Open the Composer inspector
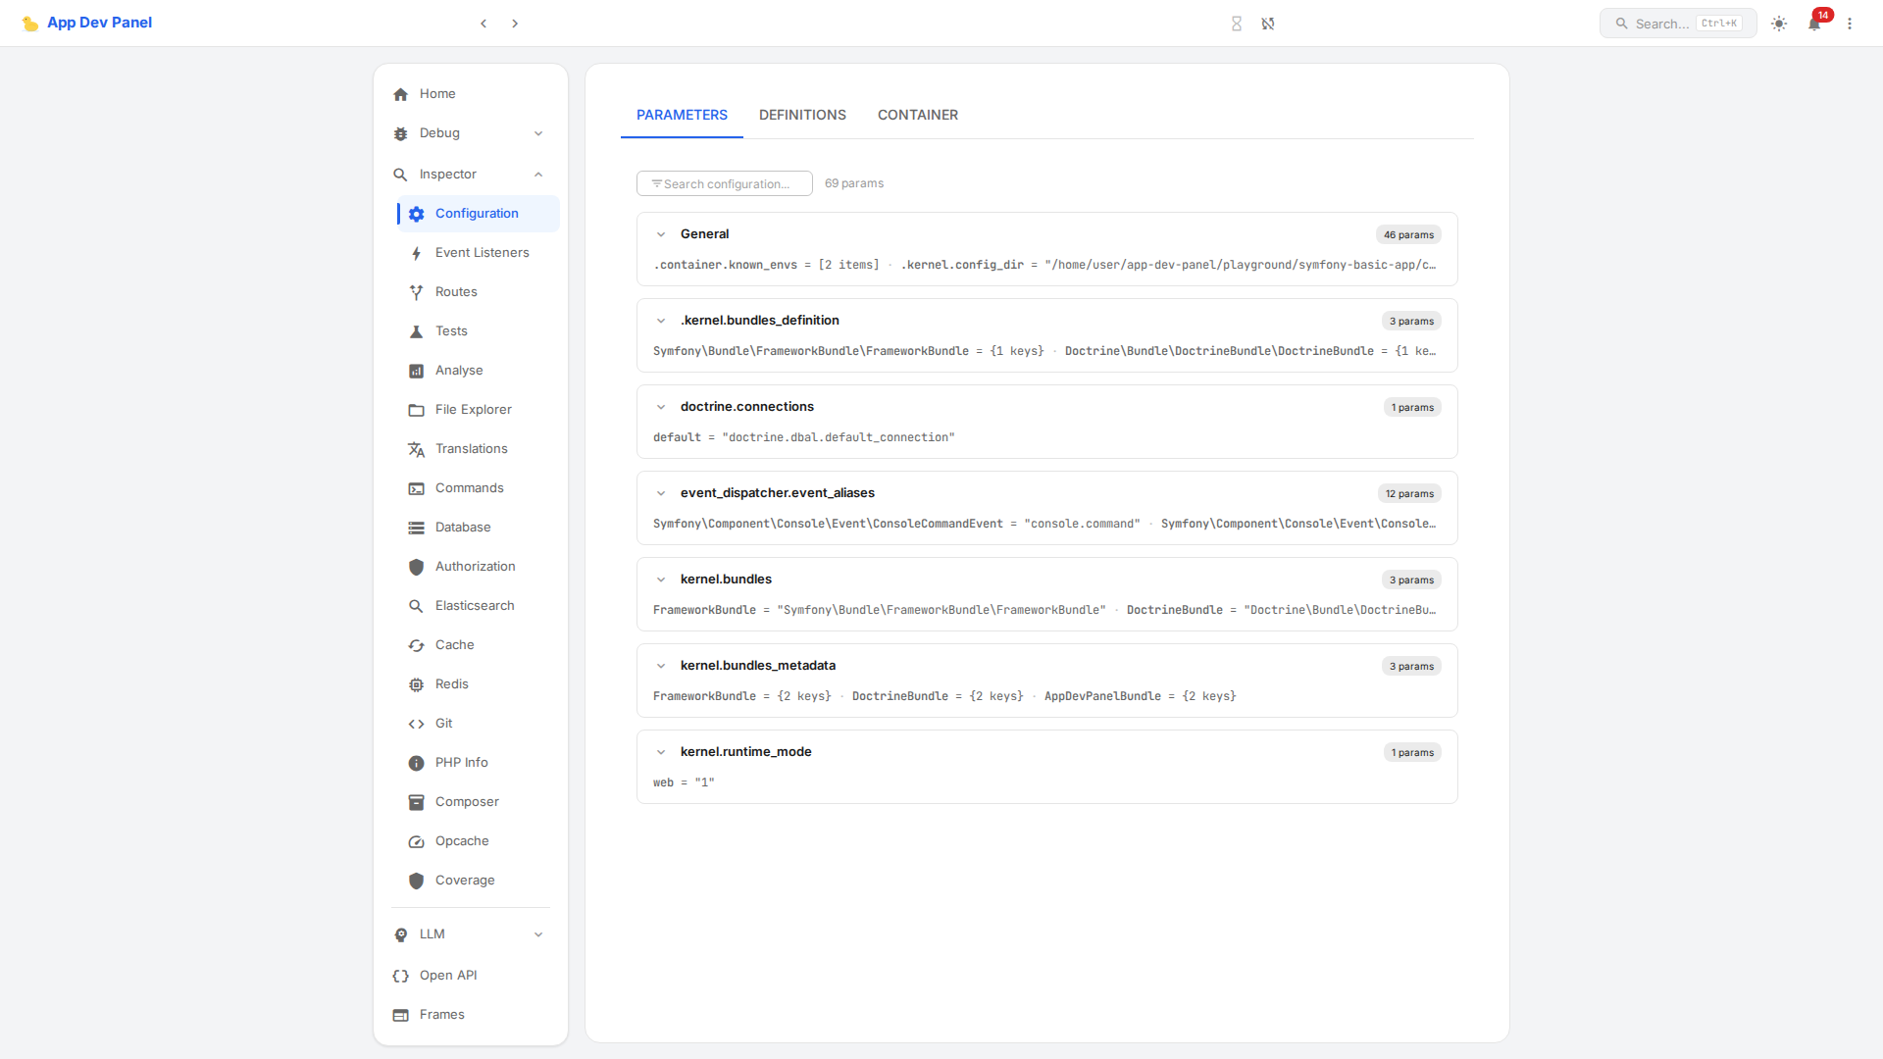Screen dimensions: 1883x1059 (466, 801)
